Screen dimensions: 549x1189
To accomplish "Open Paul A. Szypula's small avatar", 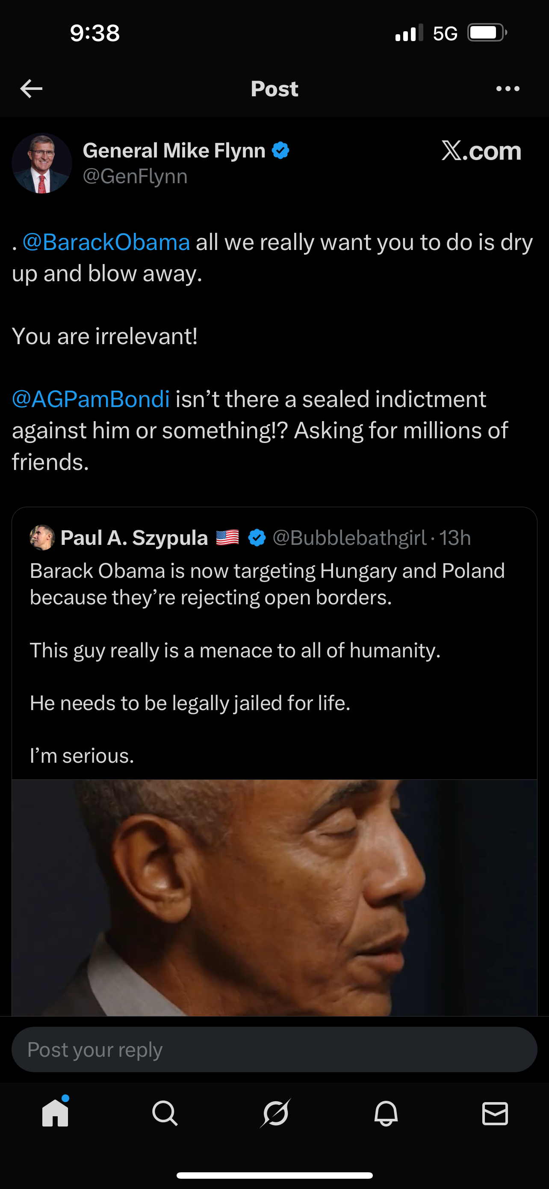I will [42, 538].
